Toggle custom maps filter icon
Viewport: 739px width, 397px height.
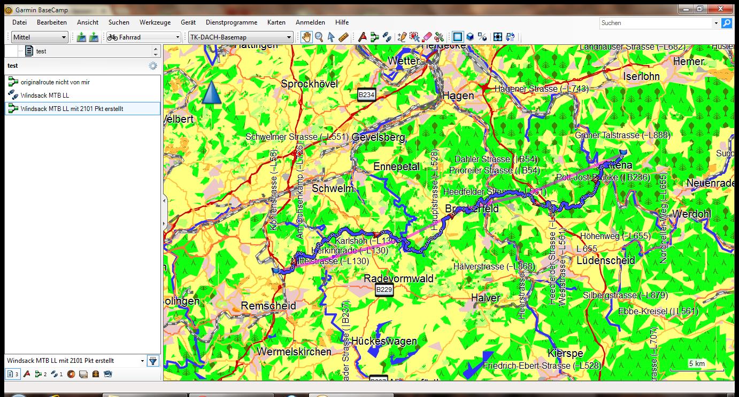coord(83,374)
